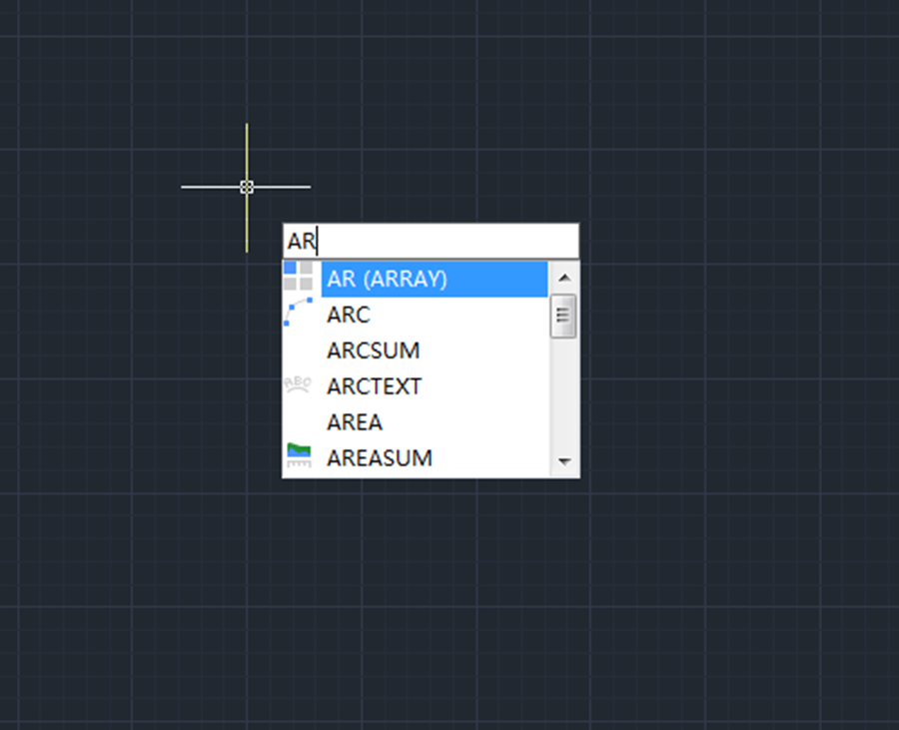This screenshot has width=899, height=730.
Task: Click the ARCTEXT curved ABC icon
Action: [x=298, y=384]
